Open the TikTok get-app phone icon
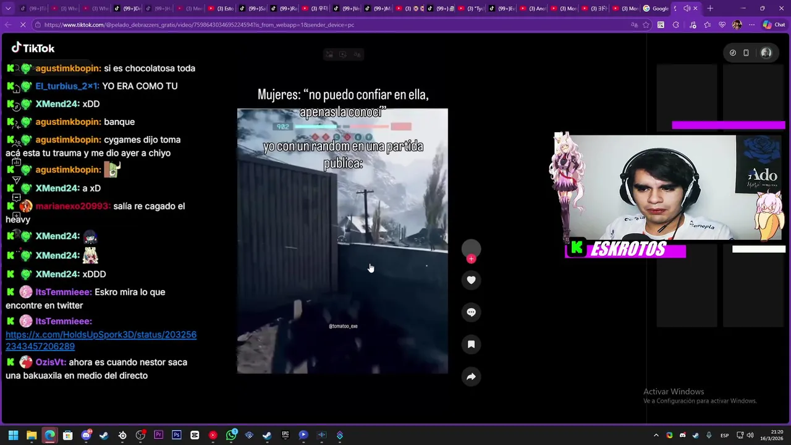Image resolution: width=791 pixels, height=445 pixels. click(746, 53)
